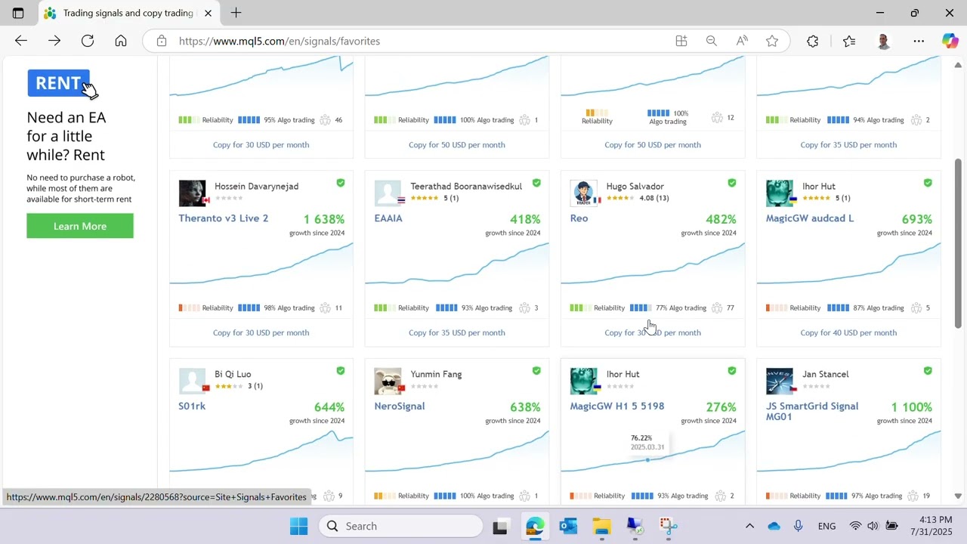The width and height of the screenshot is (967, 544).
Task: Click the 76.22% chart point on MagicGW H1
Action: 647,459
